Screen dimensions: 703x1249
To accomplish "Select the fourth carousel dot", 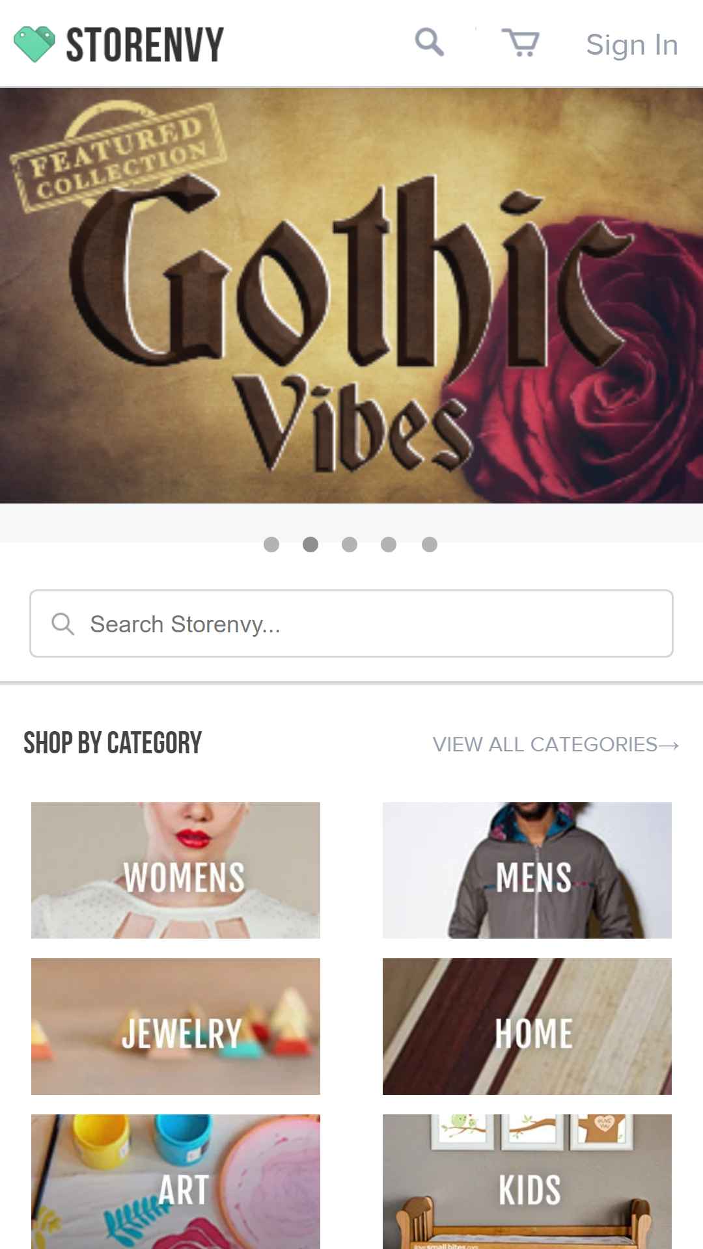I will coord(389,544).
